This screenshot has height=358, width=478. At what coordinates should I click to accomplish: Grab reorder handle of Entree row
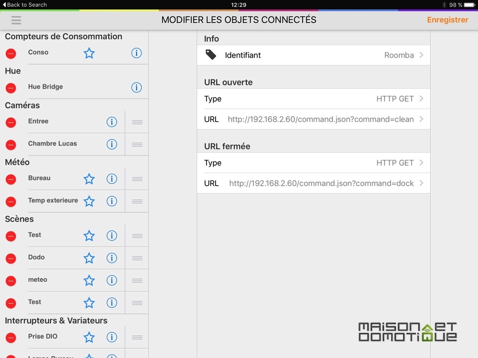point(137,122)
